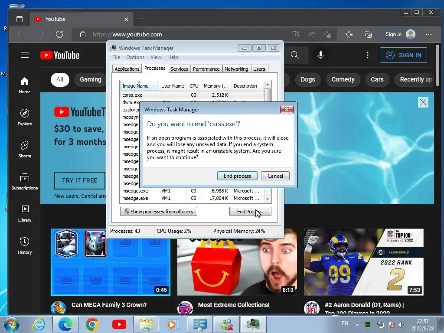Open Edge Settings and more menu
The image size is (444, 333).
click(429, 34)
